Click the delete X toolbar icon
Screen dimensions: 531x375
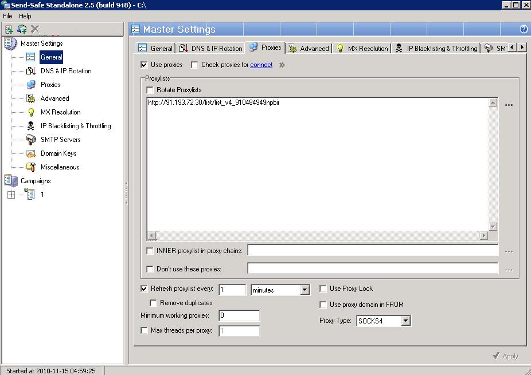(x=35, y=29)
